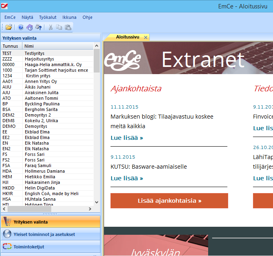273x256 pixels.
Task: Open the Markuksen blogi Tilaajavastuu article
Action: (x=162, y=121)
